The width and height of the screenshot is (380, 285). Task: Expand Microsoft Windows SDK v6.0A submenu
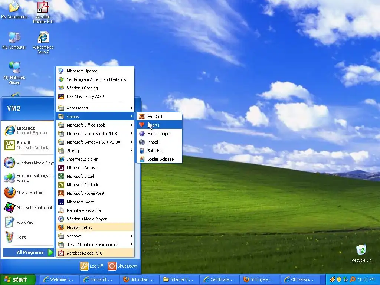[x=95, y=142]
